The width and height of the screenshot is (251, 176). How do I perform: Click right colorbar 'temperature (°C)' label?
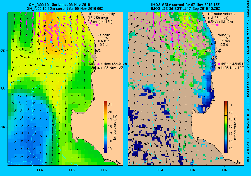coord(235,127)
